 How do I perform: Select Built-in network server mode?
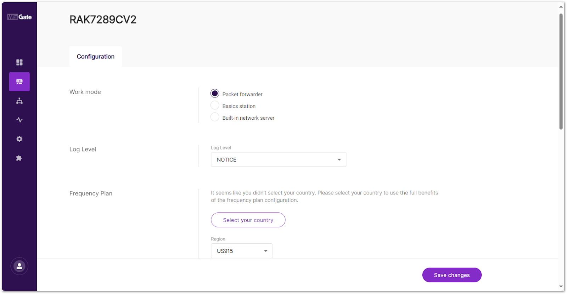[215, 117]
